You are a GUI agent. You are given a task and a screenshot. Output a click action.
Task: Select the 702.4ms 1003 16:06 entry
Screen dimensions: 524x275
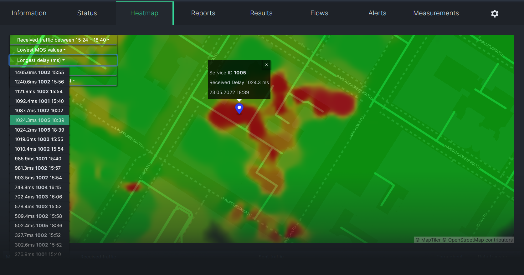(39, 197)
